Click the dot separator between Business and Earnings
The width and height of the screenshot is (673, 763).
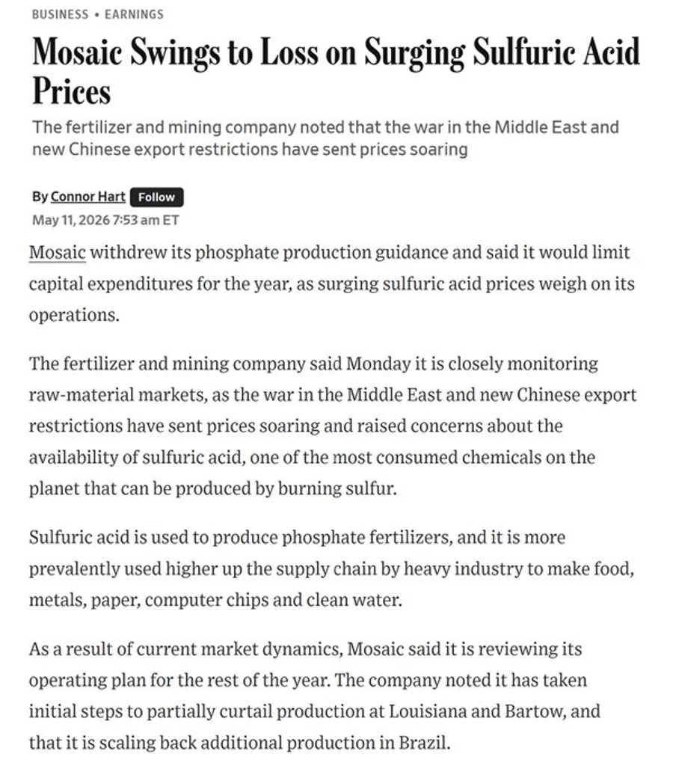point(97,15)
